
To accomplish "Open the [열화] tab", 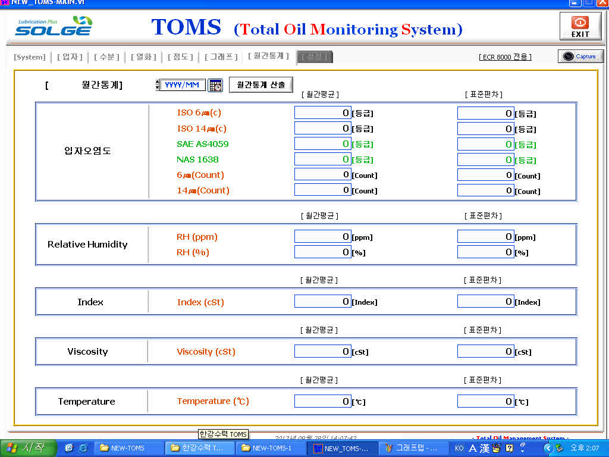I will coord(143,57).
